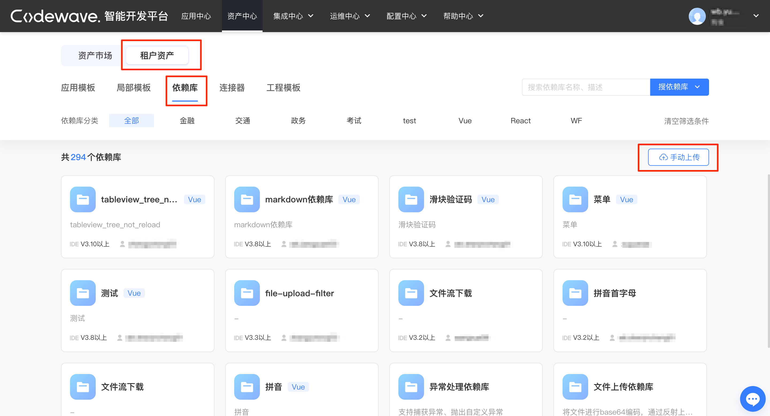This screenshot has height=416, width=770.
Task: Open the 依赖库 tab
Action: 185,88
